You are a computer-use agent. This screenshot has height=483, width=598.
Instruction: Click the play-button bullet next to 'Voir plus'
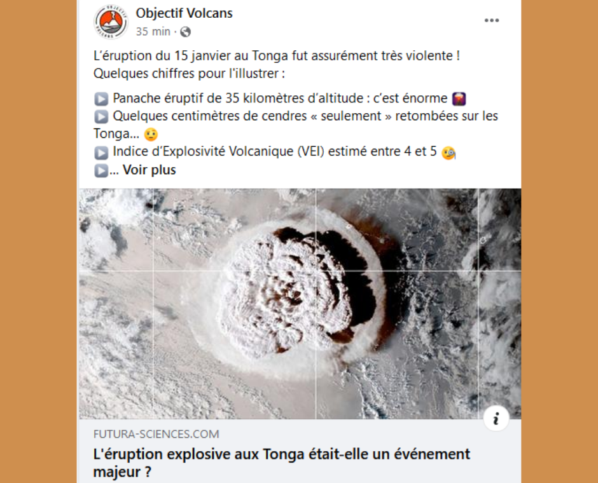(101, 170)
